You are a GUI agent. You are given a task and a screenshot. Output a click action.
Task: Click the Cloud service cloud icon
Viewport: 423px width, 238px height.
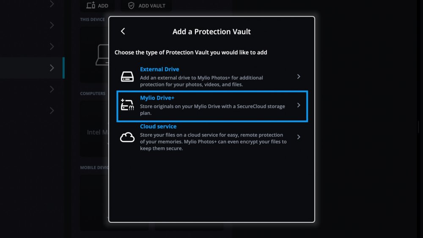(127, 137)
